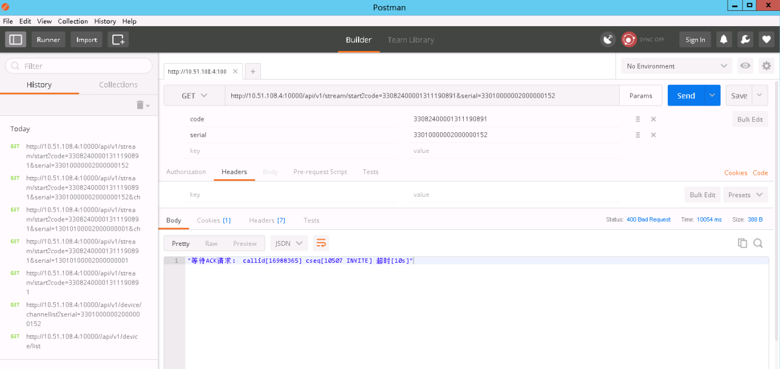Image resolution: width=780 pixels, height=369 pixels.
Task: Click the red sync status icon
Action: point(629,39)
